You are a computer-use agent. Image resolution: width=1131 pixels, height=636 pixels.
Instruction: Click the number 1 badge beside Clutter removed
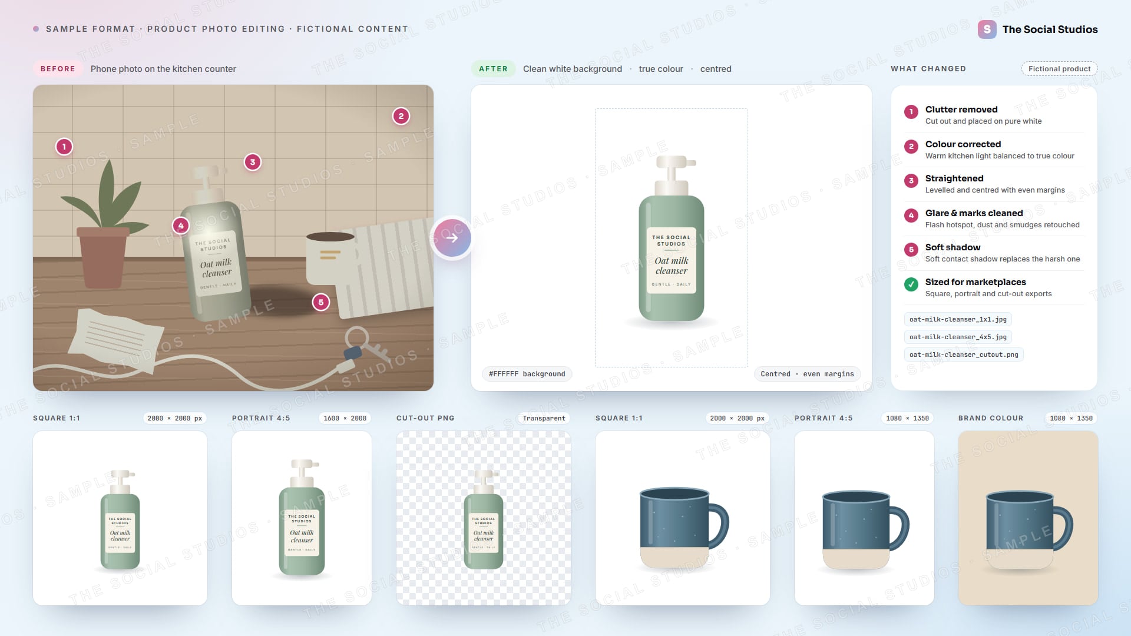click(911, 112)
